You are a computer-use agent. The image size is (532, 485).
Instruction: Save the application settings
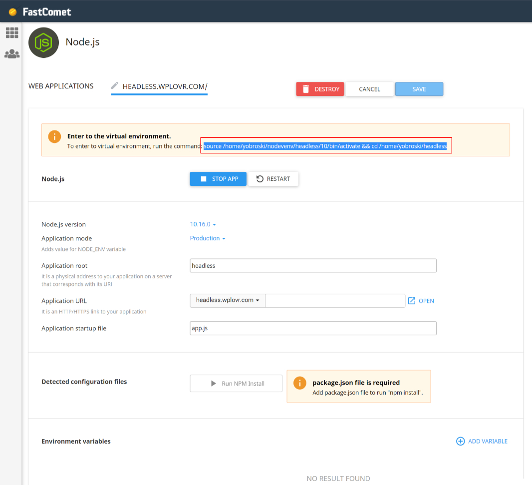click(x=419, y=89)
